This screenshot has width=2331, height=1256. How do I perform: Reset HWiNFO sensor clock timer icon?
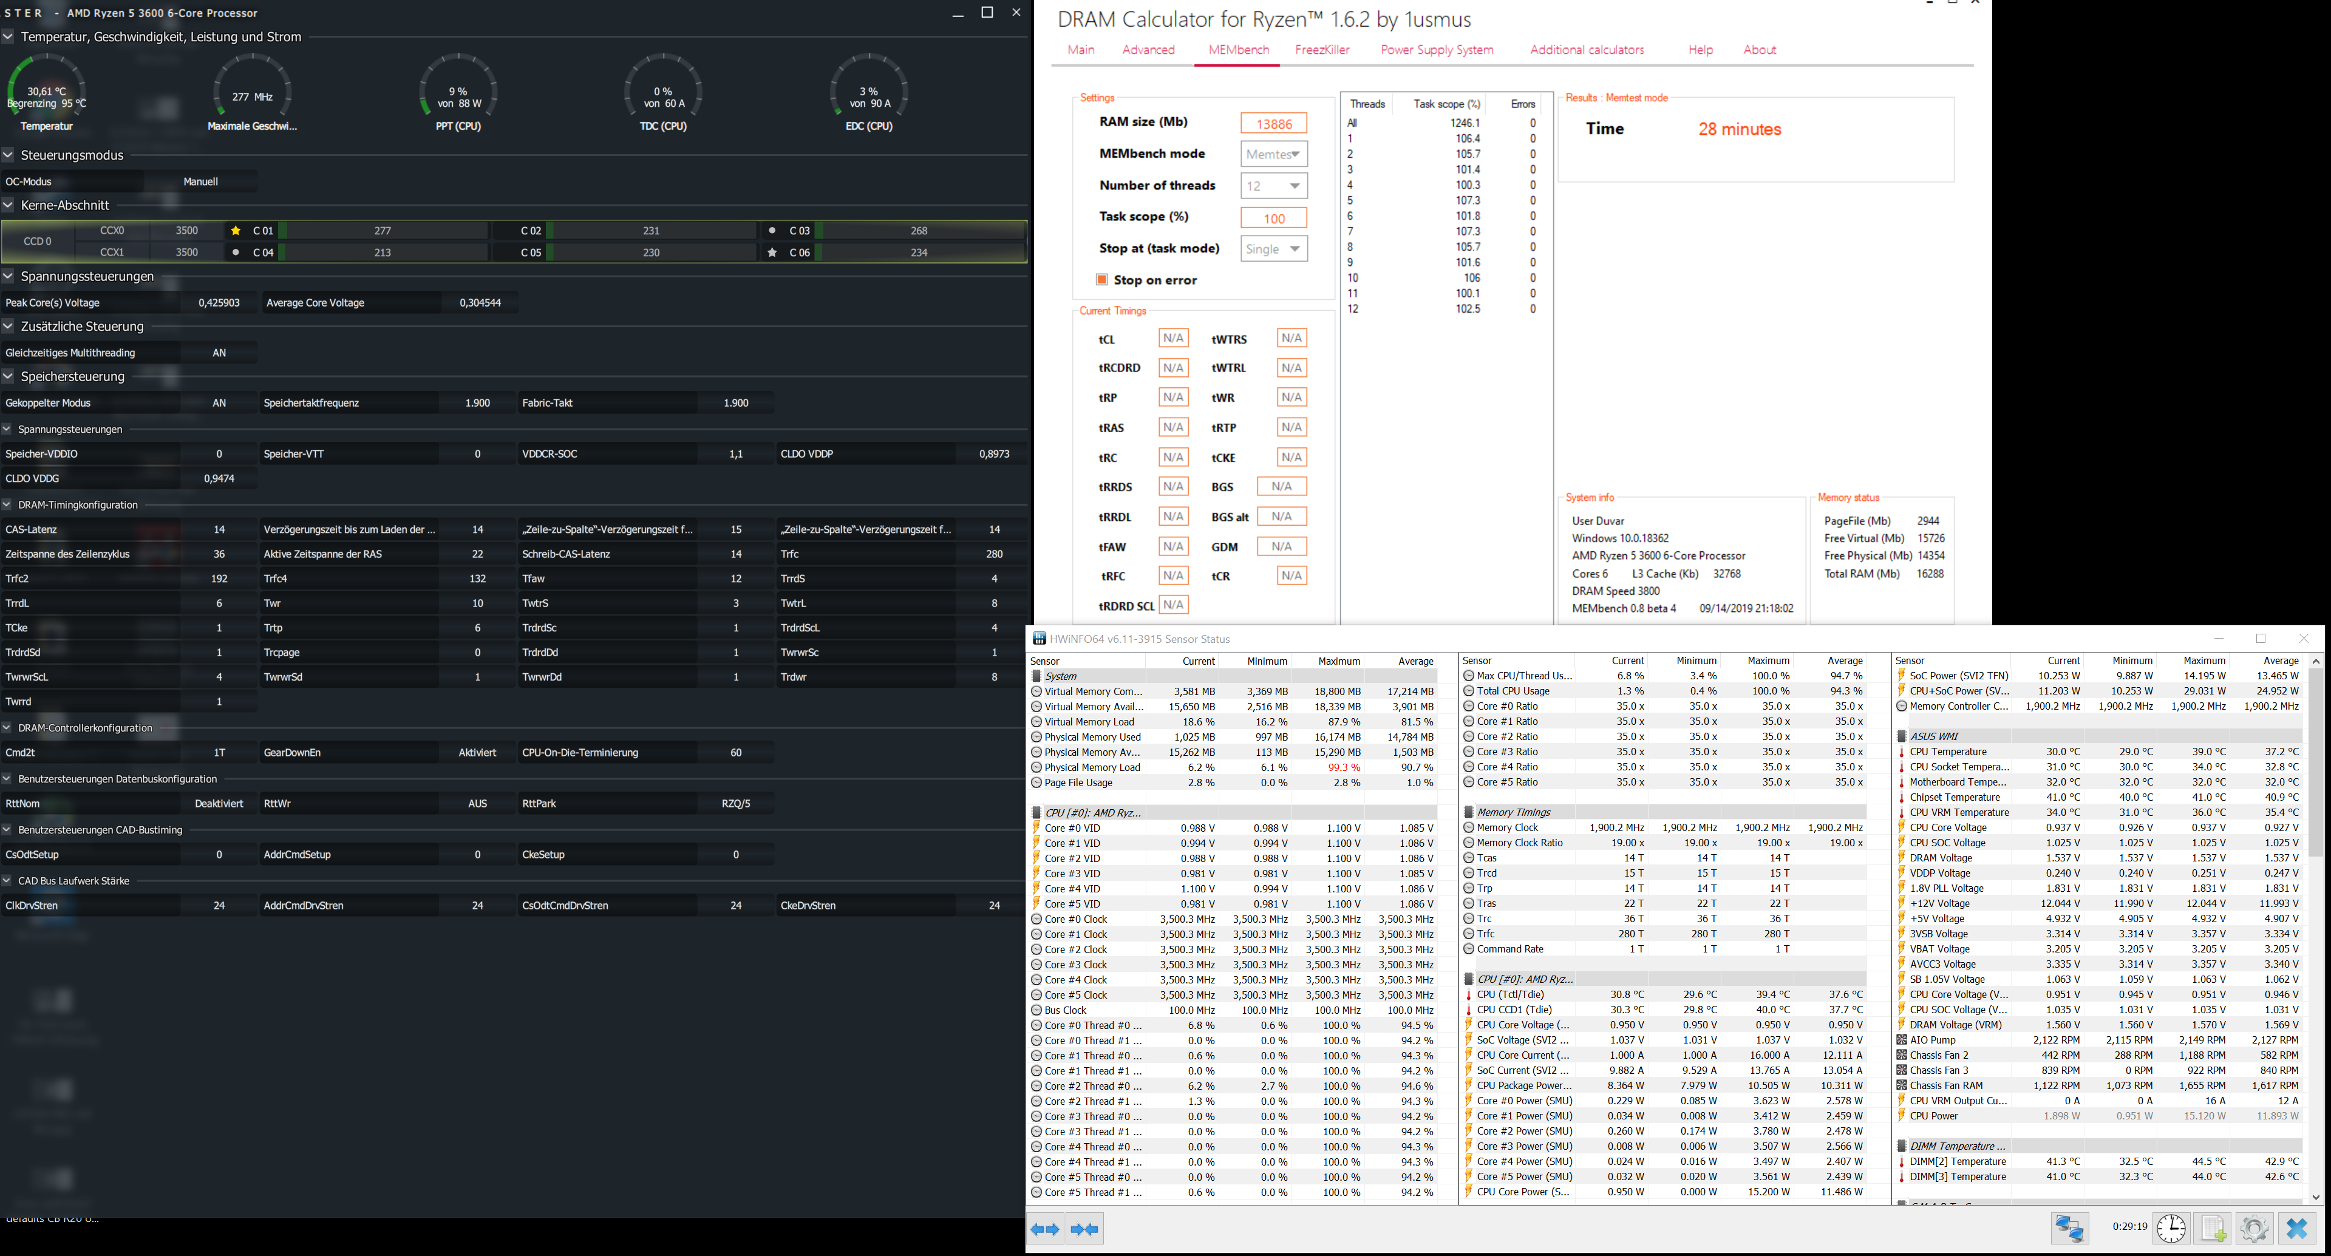point(2171,1228)
